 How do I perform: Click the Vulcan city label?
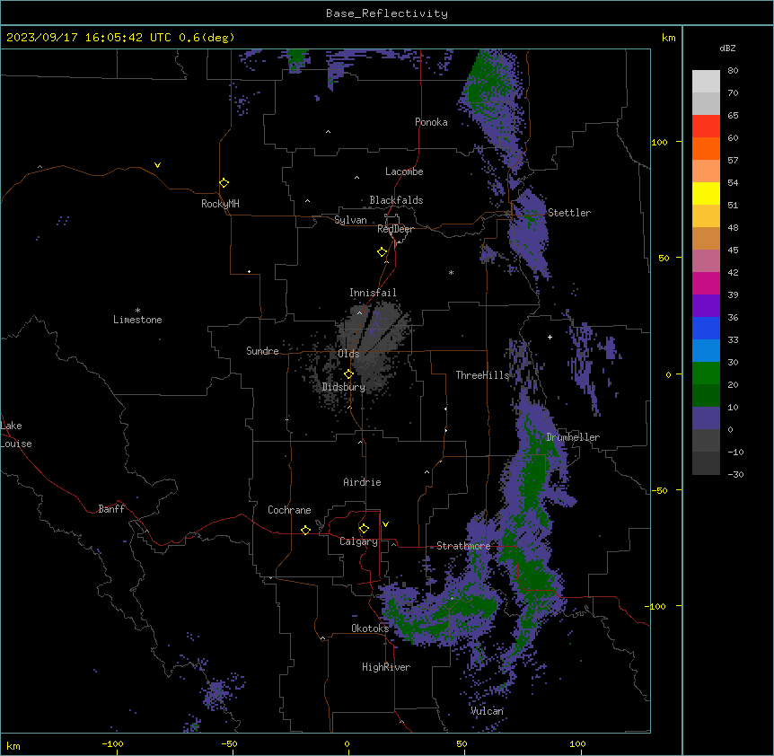[x=487, y=711]
